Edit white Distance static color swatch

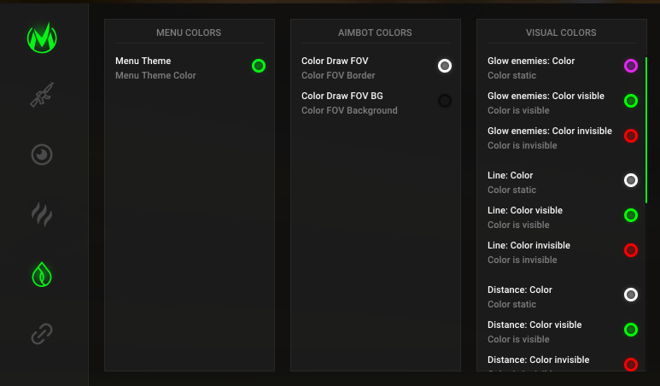point(631,295)
